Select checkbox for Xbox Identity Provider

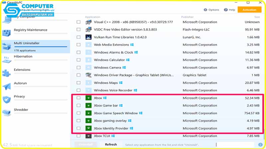tap(78, 128)
